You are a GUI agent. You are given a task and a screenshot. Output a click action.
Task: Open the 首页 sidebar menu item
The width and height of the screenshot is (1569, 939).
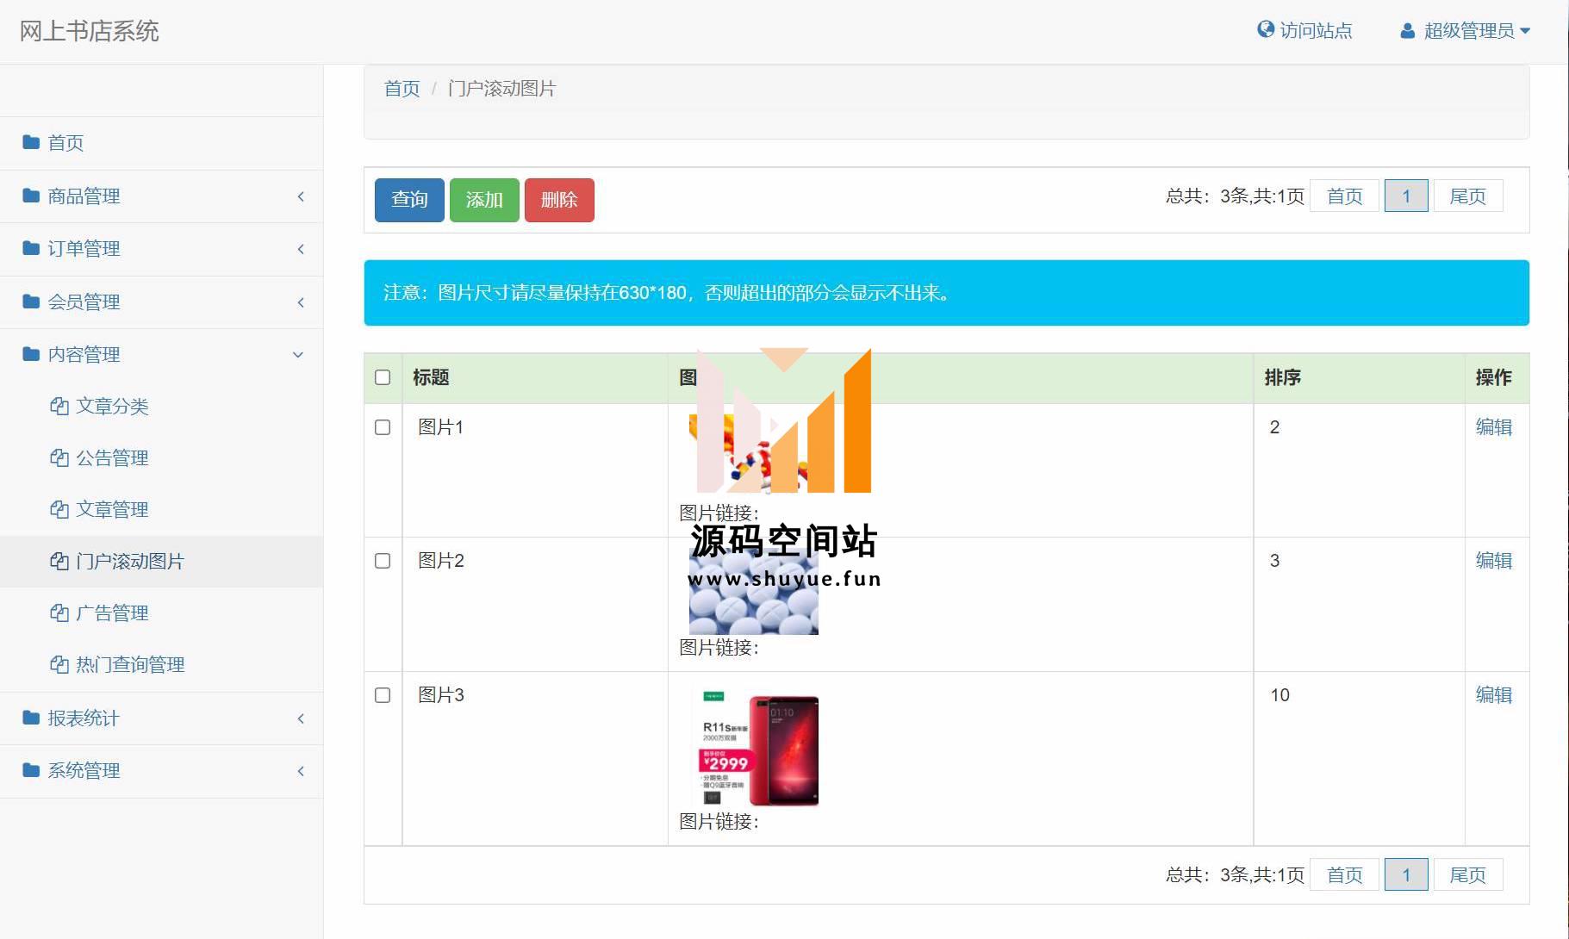tap(161, 143)
